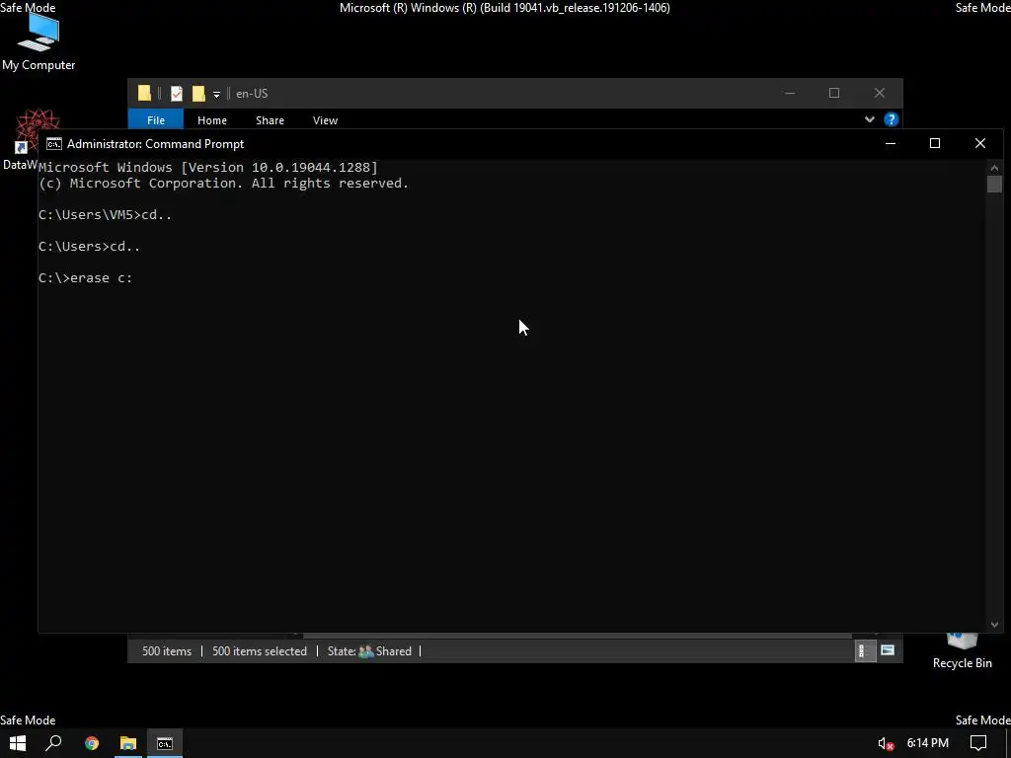
Task: Click scroll down arrow in Command Prompt
Action: (994, 624)
